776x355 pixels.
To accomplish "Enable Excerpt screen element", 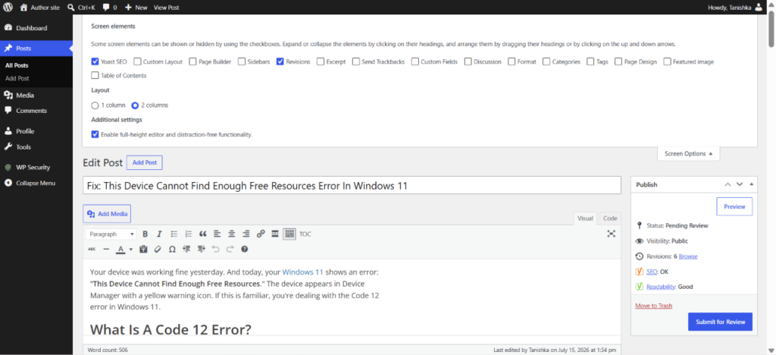I will click(x=321, y=62).
